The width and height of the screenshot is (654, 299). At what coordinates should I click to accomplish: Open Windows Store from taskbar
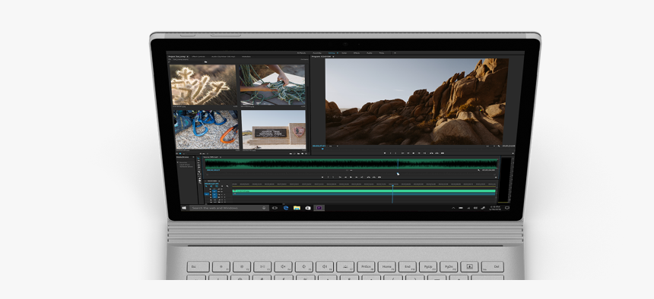click(308, 208)
